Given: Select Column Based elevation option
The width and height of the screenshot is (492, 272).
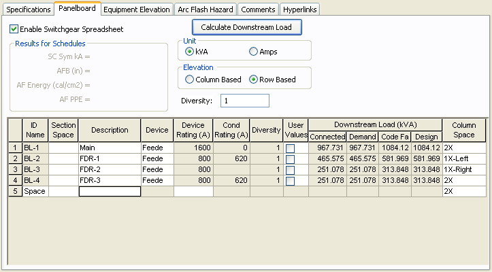Looking at the screenshot, I should click(x=189, y=80).
